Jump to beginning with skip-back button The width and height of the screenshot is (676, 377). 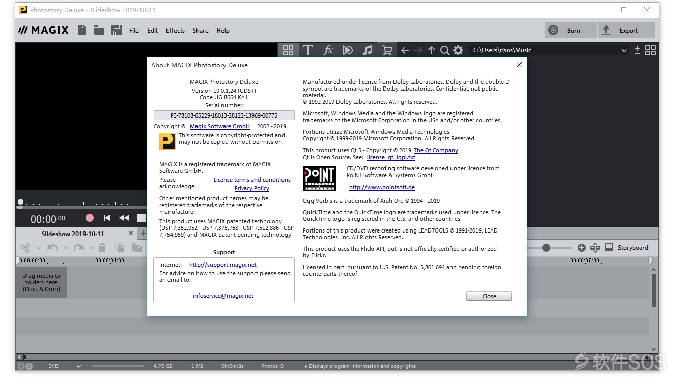107,218
